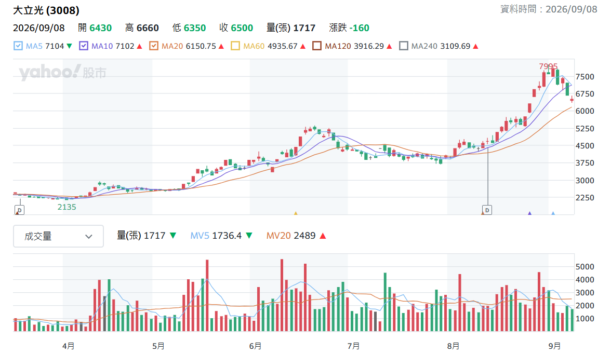This screenshot has height=354, width=611.
Task: Click the 資料時間 timestamp text
Action: [549, 9]
